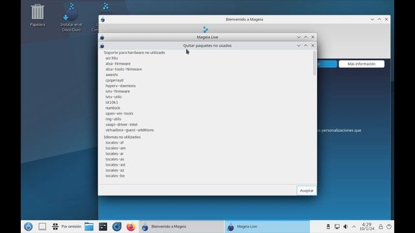The height and width of the screenshot is (233, 415).
Task: Select the locales-ast row
Action: tap(115, 165)
